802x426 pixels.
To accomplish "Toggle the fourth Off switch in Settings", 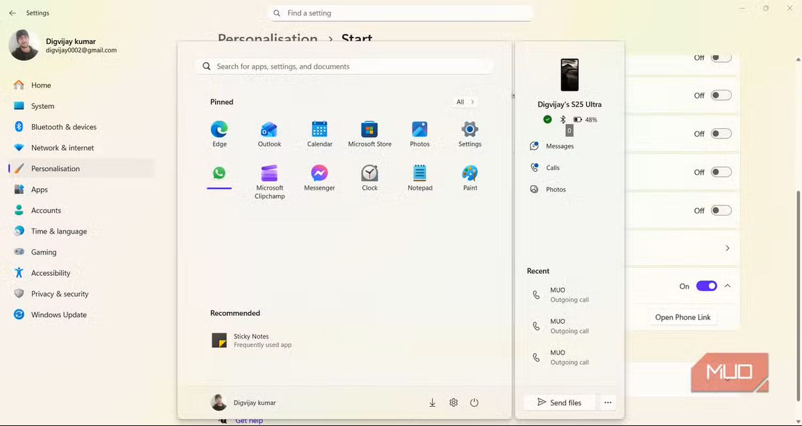I will click(721, 172).
